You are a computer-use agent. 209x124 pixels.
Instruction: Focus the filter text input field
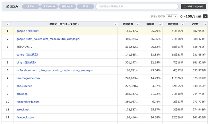click(137, 6)
